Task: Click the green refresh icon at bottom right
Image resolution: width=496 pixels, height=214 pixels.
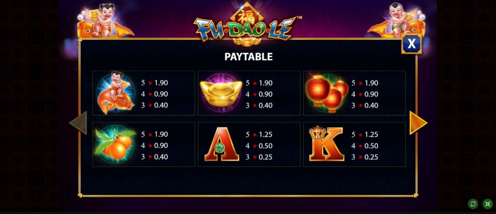Action: coord(473,204)
